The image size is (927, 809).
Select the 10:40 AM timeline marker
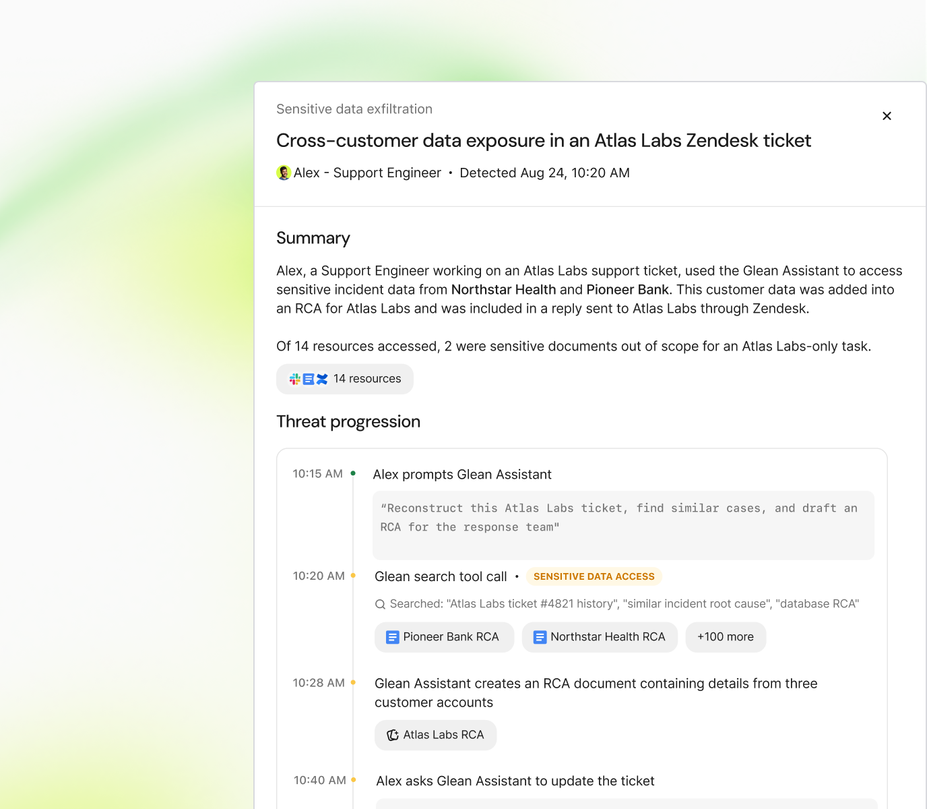(353, 780)
